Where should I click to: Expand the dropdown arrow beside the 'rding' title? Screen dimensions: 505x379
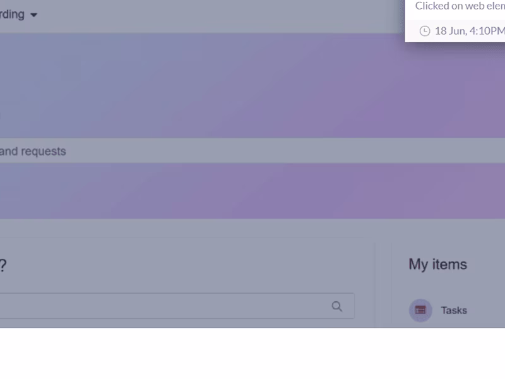(x=34, y=15)
